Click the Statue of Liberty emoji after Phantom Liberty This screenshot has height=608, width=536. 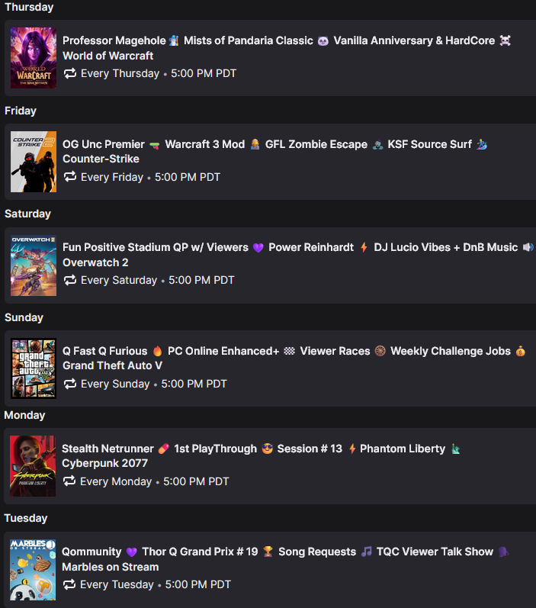click(x=455, y=449)
